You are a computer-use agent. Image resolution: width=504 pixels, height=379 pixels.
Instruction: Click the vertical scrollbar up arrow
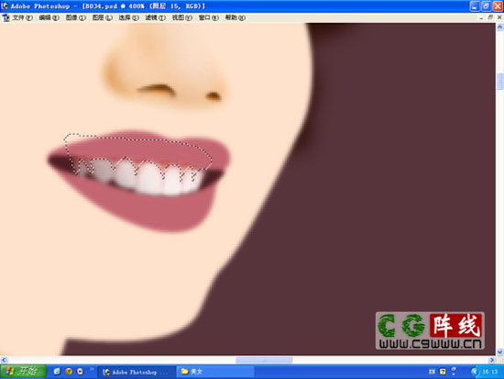(x=499, y=28)
